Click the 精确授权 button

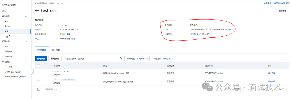pyautogui.click(x=55, y=59)
